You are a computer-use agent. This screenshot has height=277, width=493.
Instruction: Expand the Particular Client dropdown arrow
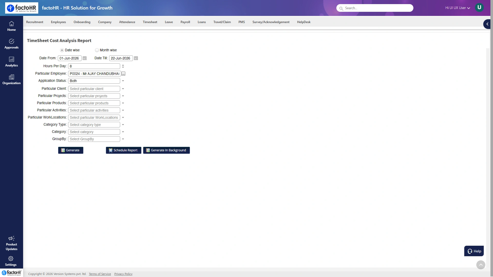(x=123, y=89)
